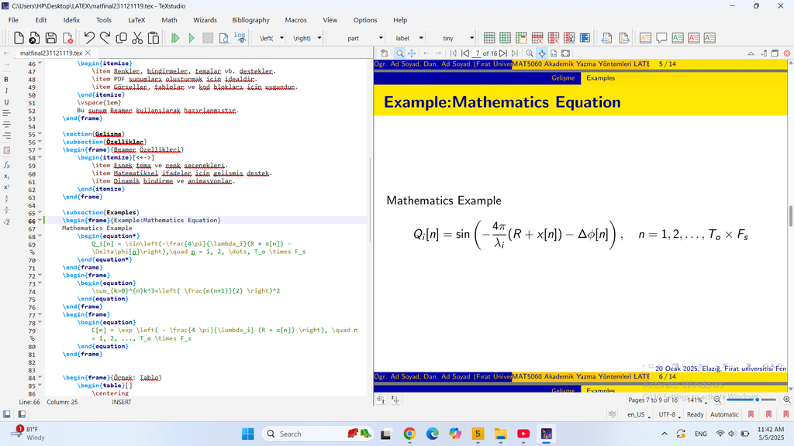Viewport: 794px width, 446px height.
Task: Paste table column icon
Action: pos(521,38)
